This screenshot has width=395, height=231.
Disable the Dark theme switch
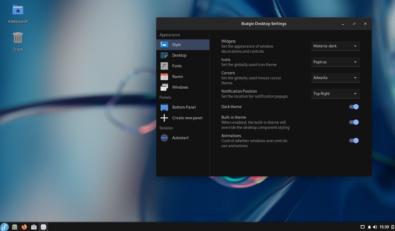tap(354, 107)
